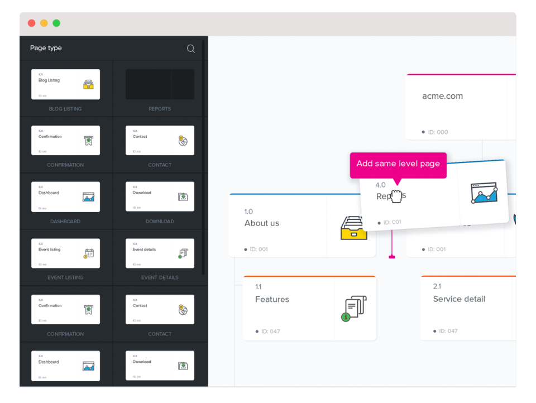Click the "Page type" panel heading

[x=46, y=48]
